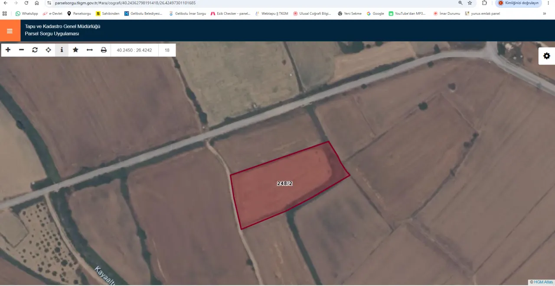Zoom out with the minus tool
This screenshot has height=286, width=555.
point(21,50)
